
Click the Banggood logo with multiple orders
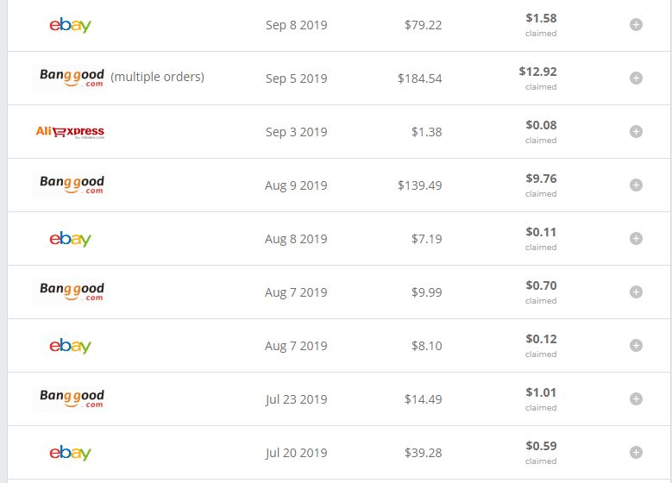click(70, 78)
